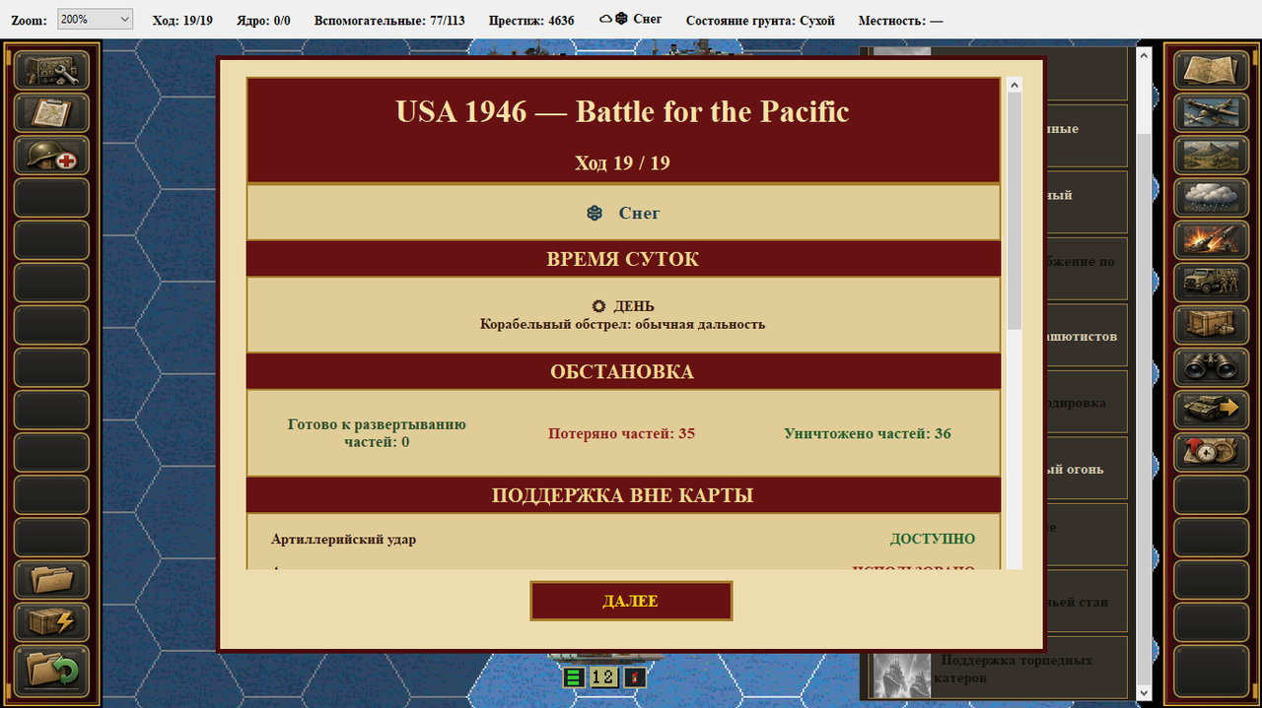Click the ДОСТУПНО status text
This screenshot has height=708, width=1262.
(x=933, y=540)
